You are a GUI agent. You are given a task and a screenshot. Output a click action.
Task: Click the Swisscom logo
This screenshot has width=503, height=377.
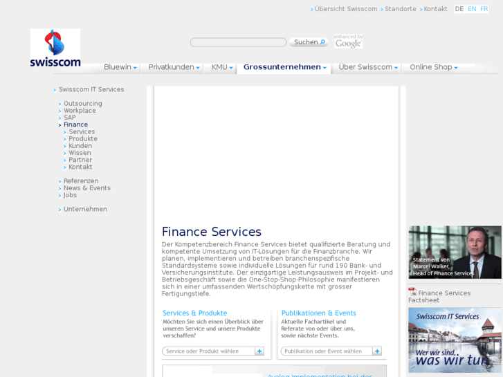point(55,48)
